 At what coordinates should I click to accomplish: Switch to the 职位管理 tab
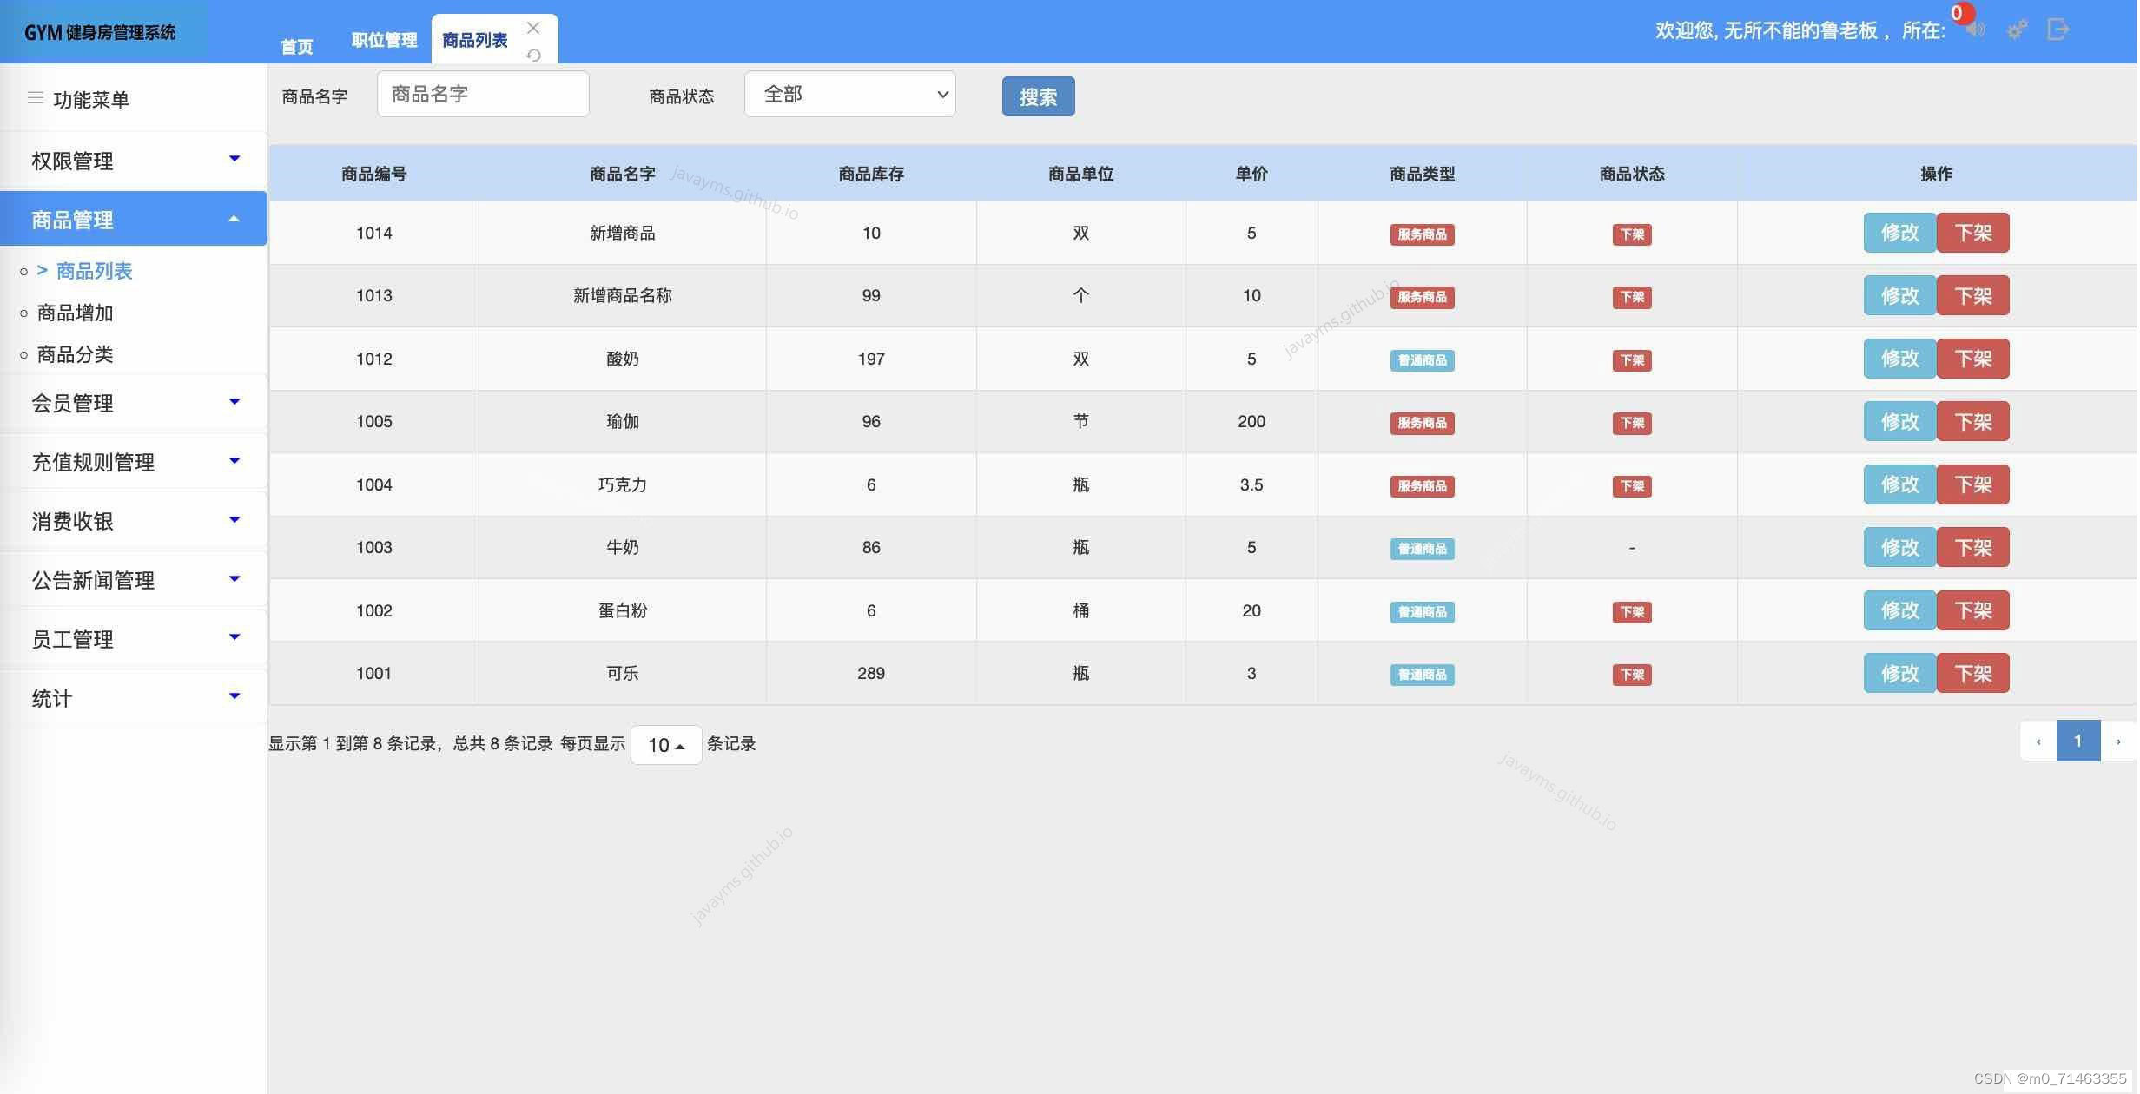point(384,41)
